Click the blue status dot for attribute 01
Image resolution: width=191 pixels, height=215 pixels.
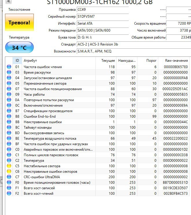click(9, 67)
